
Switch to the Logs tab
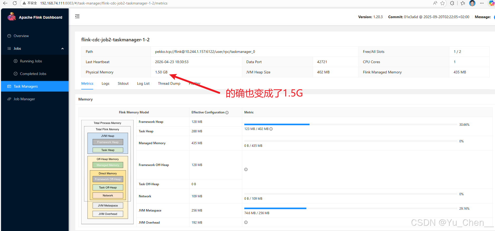106,83
